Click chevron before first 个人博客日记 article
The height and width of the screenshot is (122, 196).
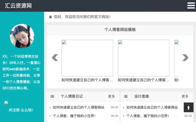50,108
